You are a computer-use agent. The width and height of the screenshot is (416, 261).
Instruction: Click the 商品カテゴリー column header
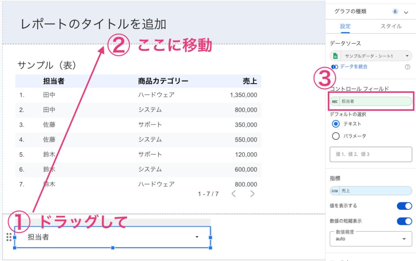[x=163, y=81]
